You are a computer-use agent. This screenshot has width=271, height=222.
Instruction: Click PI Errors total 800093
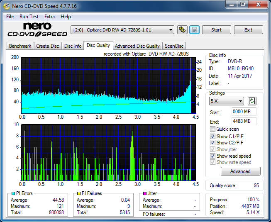pos(56,212)
